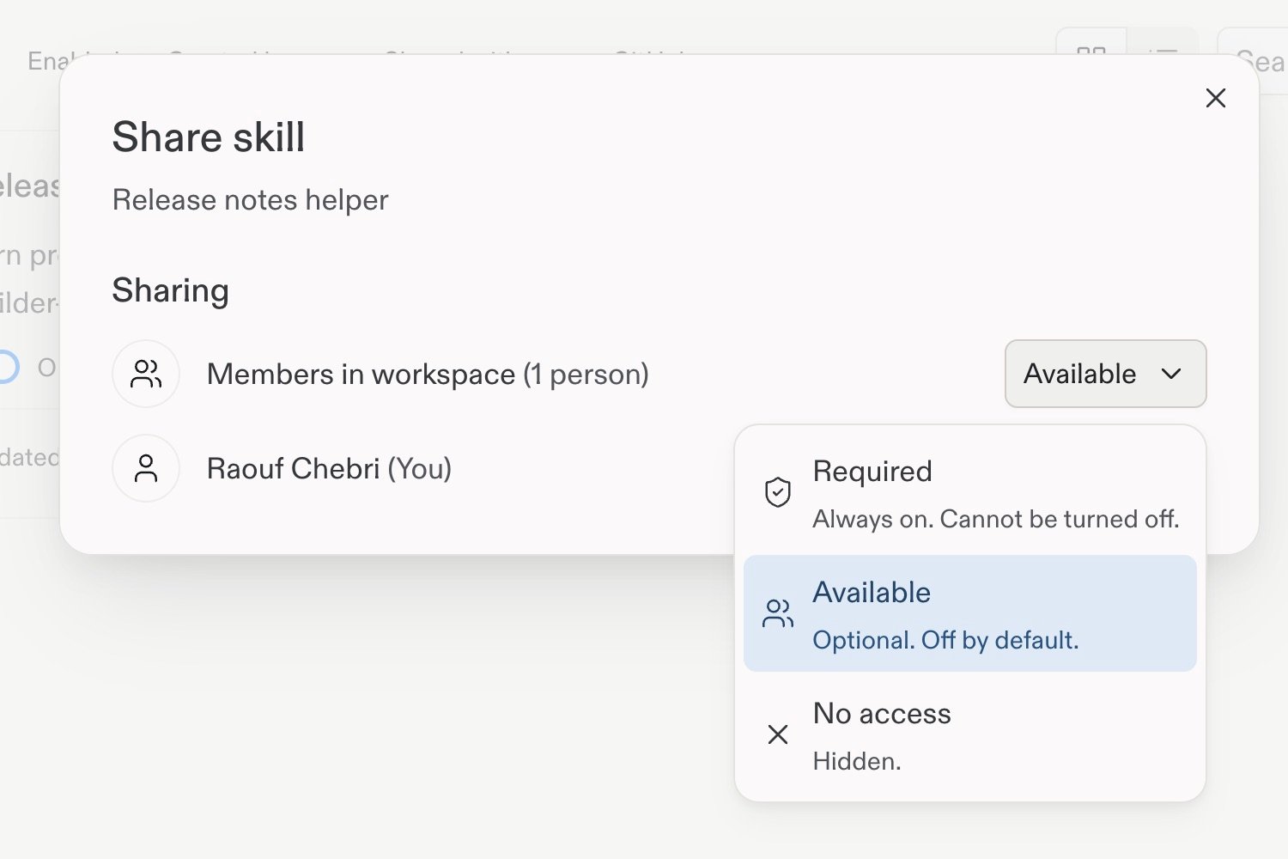Click the Sharing heading

point(170,290)
